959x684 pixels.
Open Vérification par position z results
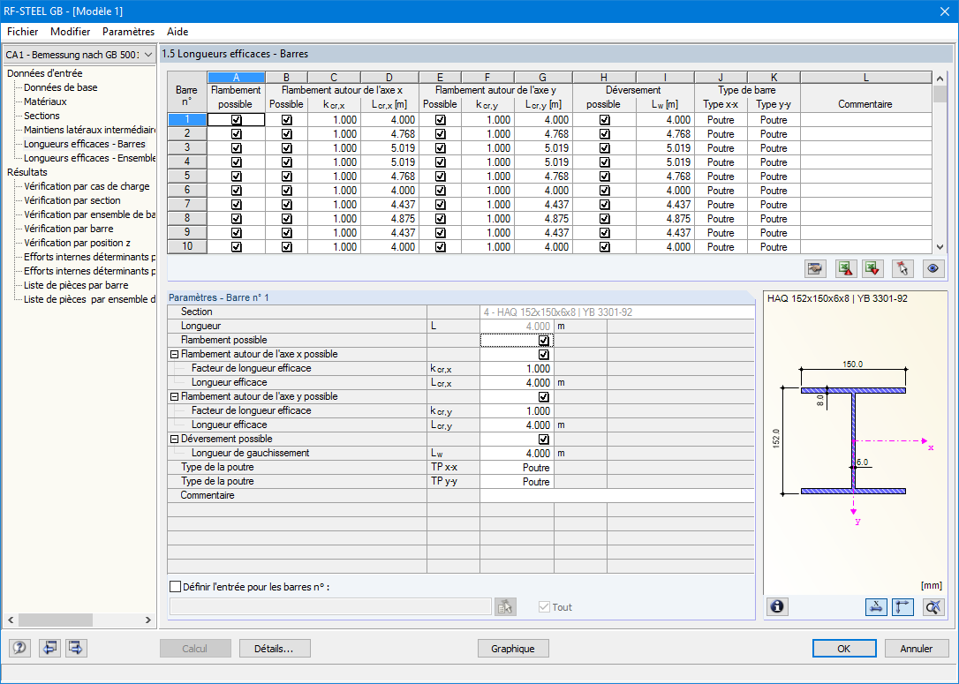pos(77,243)
